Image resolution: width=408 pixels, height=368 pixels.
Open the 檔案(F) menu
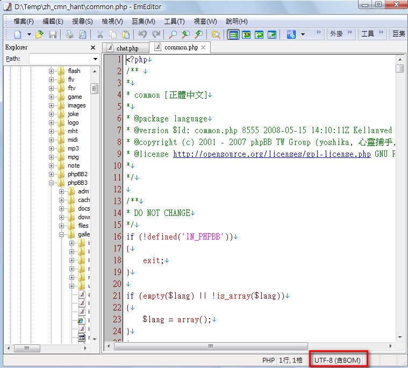coord(24,21)
